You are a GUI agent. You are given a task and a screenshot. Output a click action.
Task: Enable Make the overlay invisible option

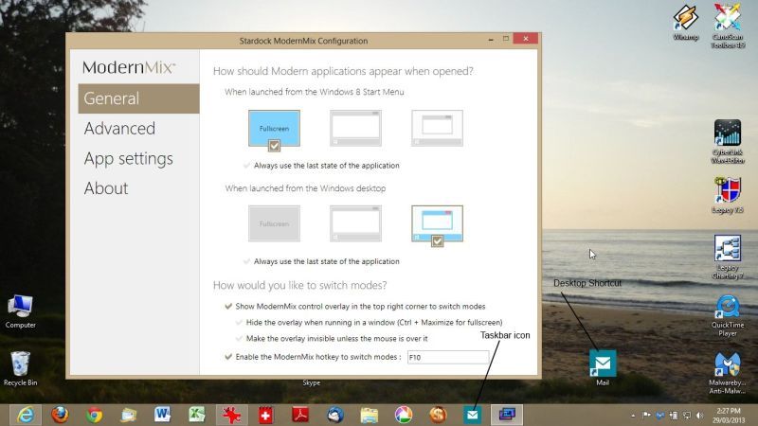[239, 339]
